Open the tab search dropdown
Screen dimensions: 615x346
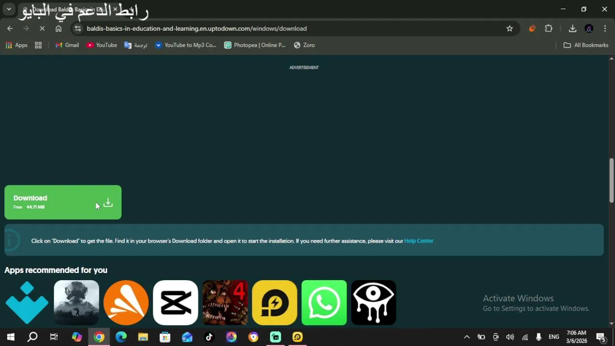[x=9, y=9]
